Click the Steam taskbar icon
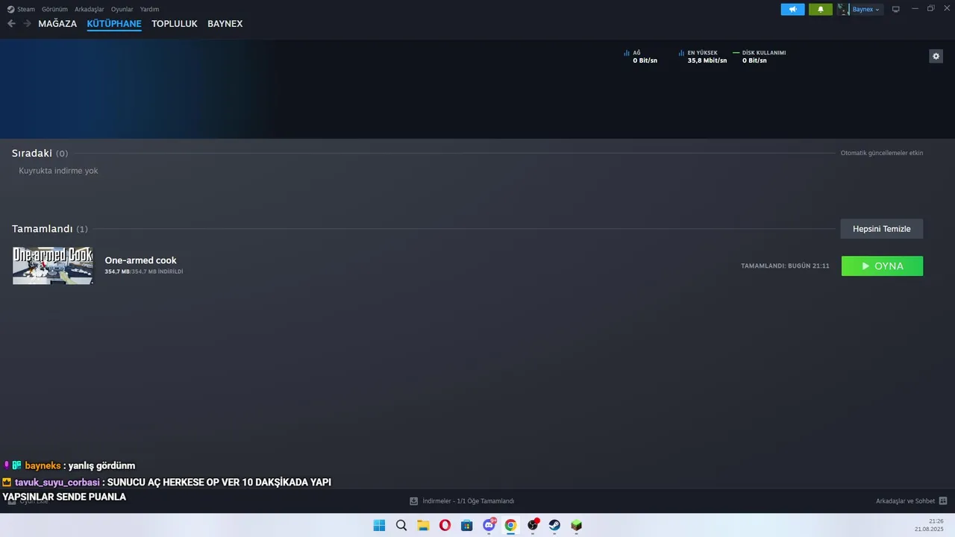The width and height of the screenshot is (955, 537). click(x=554, y=525)
